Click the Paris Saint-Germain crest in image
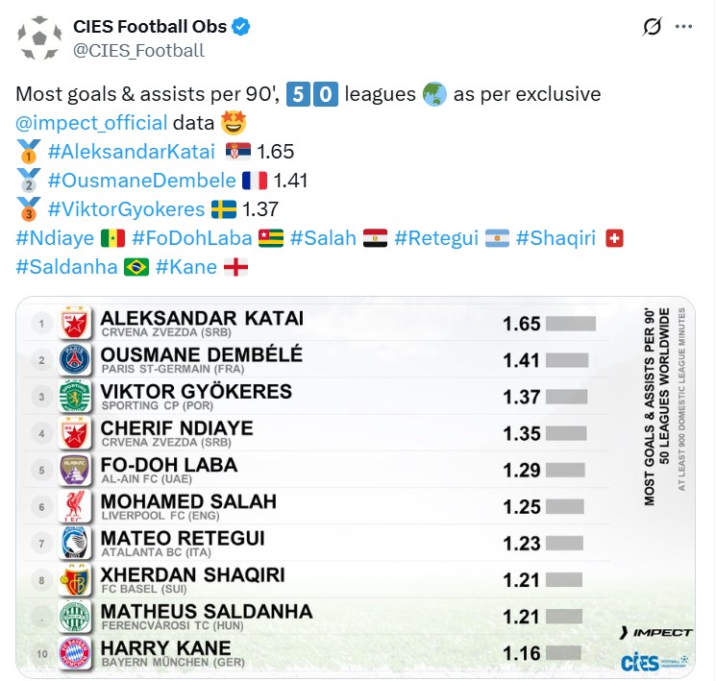Screen dimensions: 716x681 [x=75, y=360]
